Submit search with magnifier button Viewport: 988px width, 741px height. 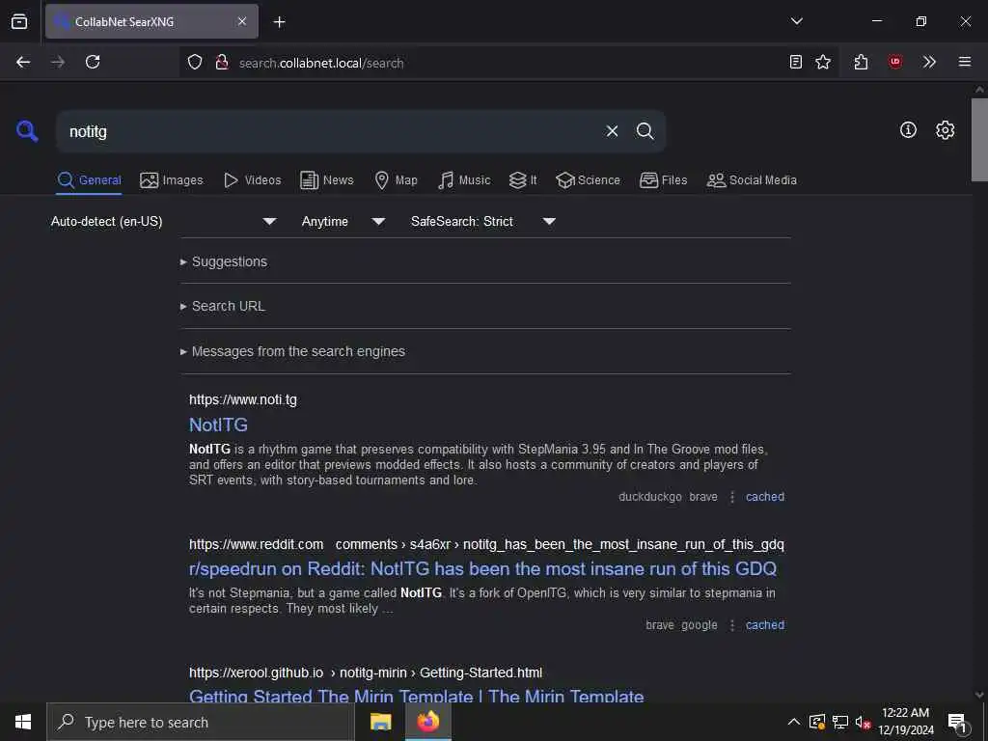tap(645, 131)
